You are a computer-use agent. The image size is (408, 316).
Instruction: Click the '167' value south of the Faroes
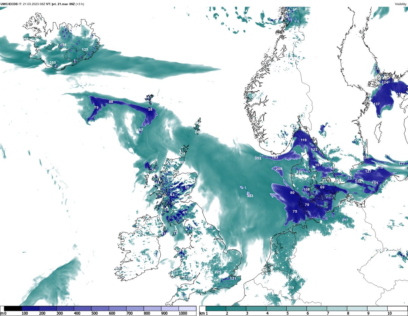pyautogui.click(x=140, y=130)
